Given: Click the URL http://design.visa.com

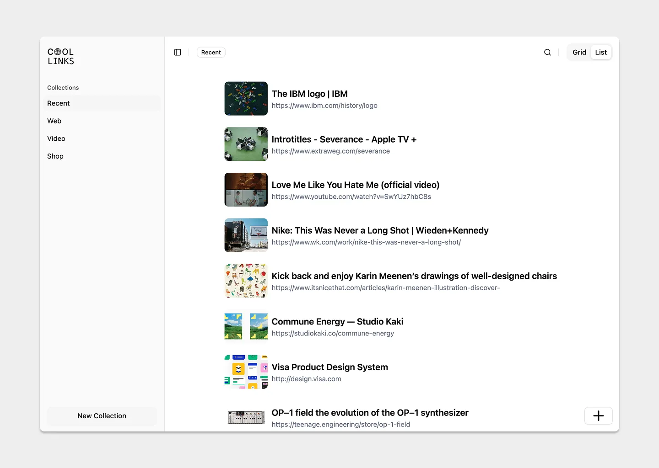Looking at the screenshot, I should (x=306, y=379).
